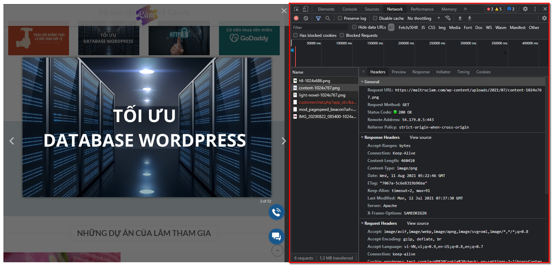Select the failed customerchat.php request
The height and width of the screenshot is (266, 553).
coord(324,102)
